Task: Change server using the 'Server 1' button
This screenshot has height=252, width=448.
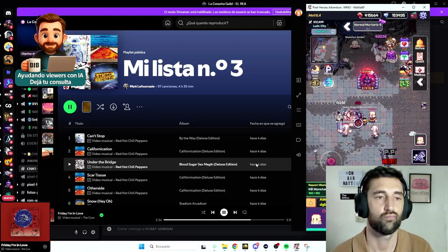Action: coord(324,31)
